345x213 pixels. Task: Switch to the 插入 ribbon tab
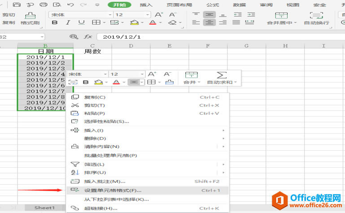pyautogui.click(x=146, y=5)
